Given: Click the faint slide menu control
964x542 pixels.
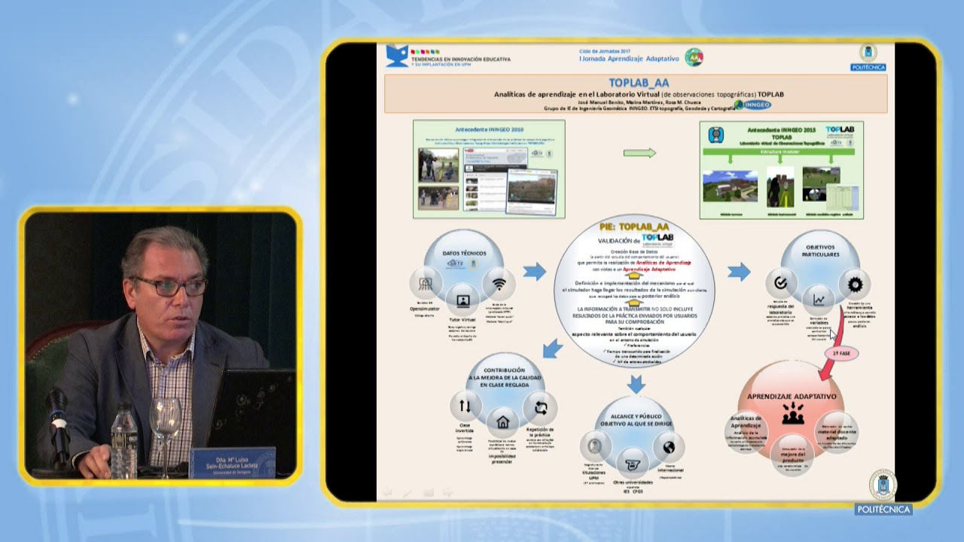Looking at the screenshot, I should pyautogui.click(x=428, y=492).
